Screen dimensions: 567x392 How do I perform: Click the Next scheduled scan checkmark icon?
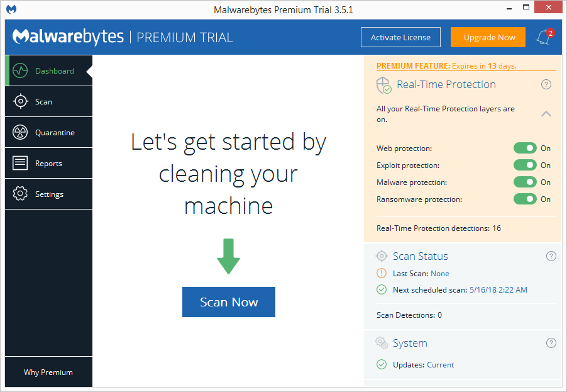[x=382, y=289]
